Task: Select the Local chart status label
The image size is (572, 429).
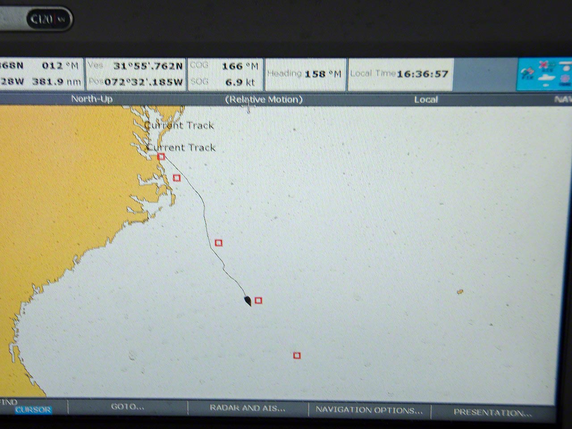Action: coord(425,100)
